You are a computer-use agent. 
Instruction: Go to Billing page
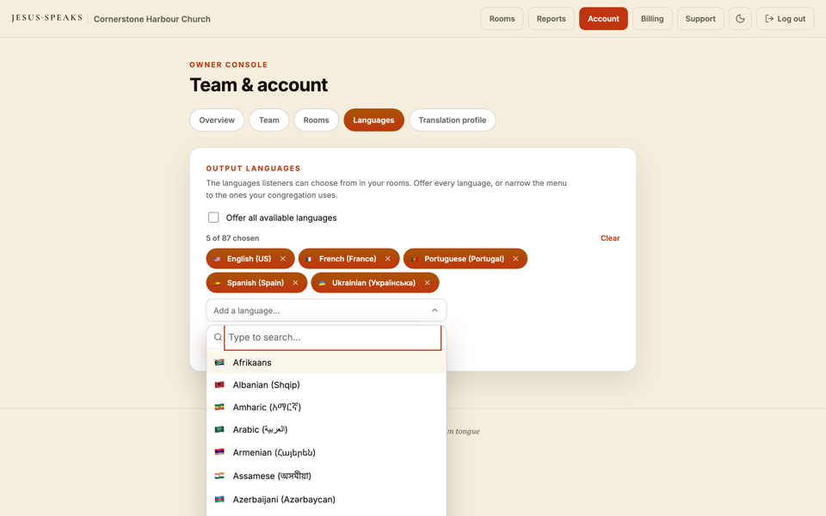[x=652, y=18]
